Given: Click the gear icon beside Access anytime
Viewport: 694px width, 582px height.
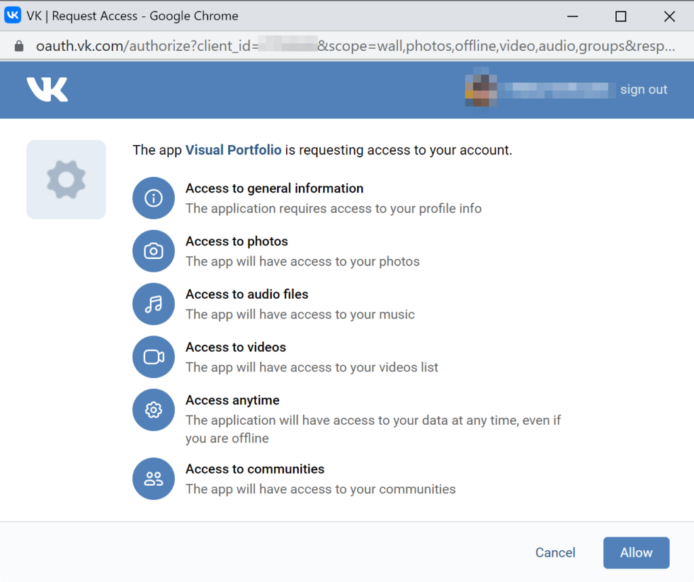Looking at the screenshot, I should pyautogui.click(x=154, y=410).
